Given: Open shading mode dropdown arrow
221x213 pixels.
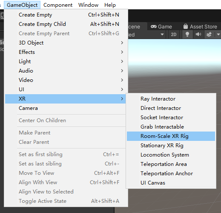Looking at the screenshot, I should [162, 34].
